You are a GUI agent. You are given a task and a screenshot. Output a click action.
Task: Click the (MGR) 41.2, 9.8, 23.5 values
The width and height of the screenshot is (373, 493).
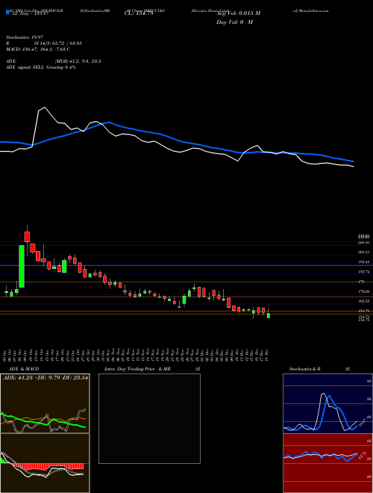78,61
